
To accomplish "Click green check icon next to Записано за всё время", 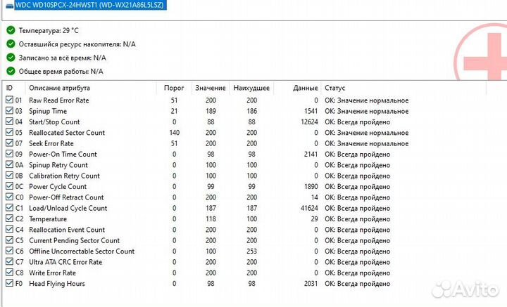I will coord(10,58).
